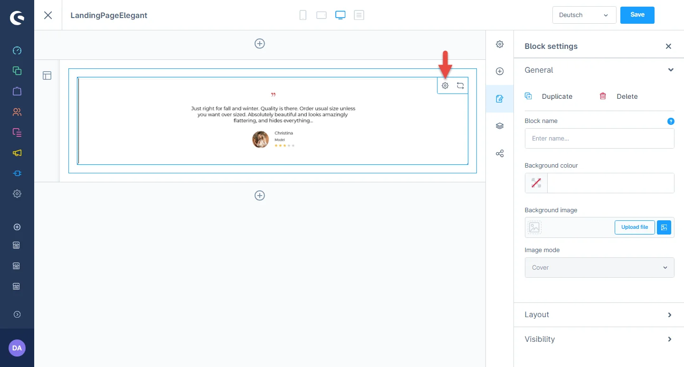Open the Deutsch language dropdown

584,15
